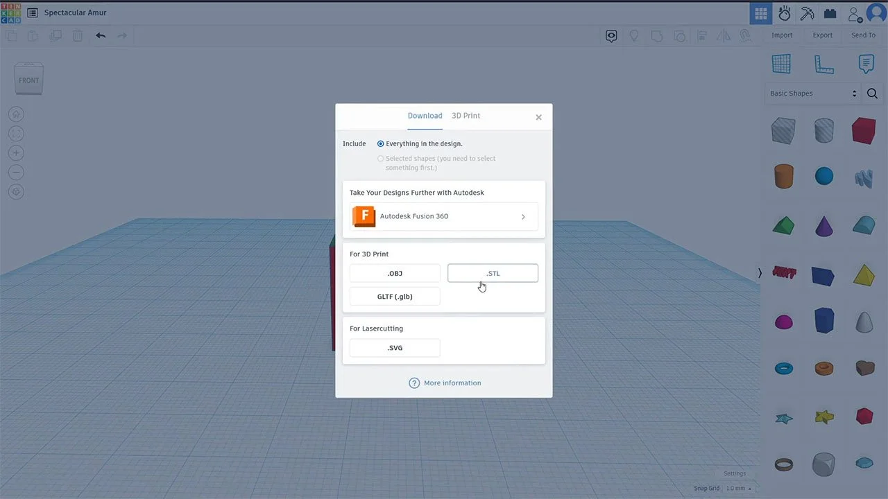Viewport: 888px width, 499px height.
Task: Click the Fit all in view icon
Action: [x=16, y=133]
